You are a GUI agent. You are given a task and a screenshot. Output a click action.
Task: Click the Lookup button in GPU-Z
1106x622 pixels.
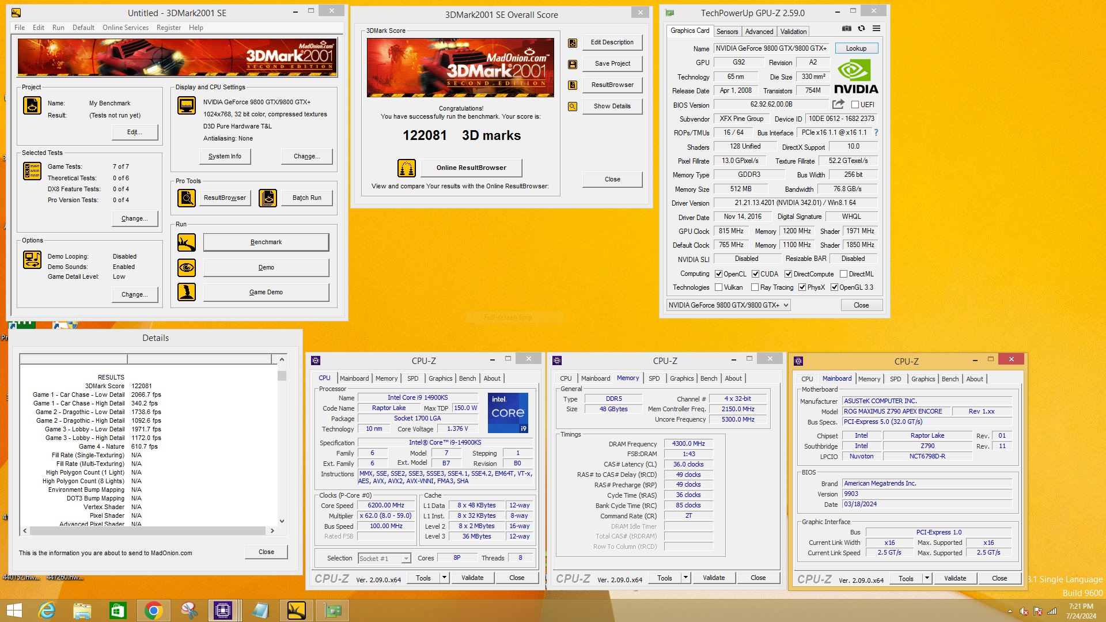(x=856, y=48)
